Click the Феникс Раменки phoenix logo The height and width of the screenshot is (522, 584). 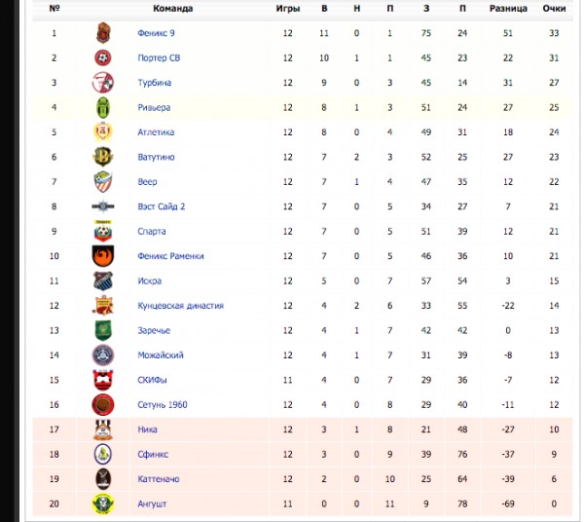tap(103, 256)
